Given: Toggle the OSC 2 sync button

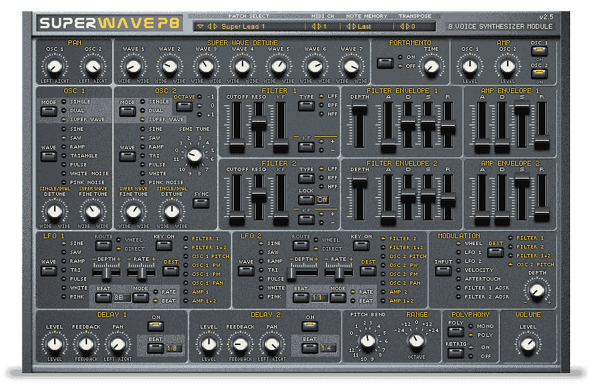Looking at the screenshot, I should pyautogui.click(x=201, y=203).
